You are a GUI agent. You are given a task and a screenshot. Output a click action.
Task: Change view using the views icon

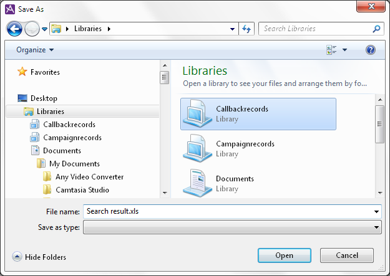pos(331,50)
